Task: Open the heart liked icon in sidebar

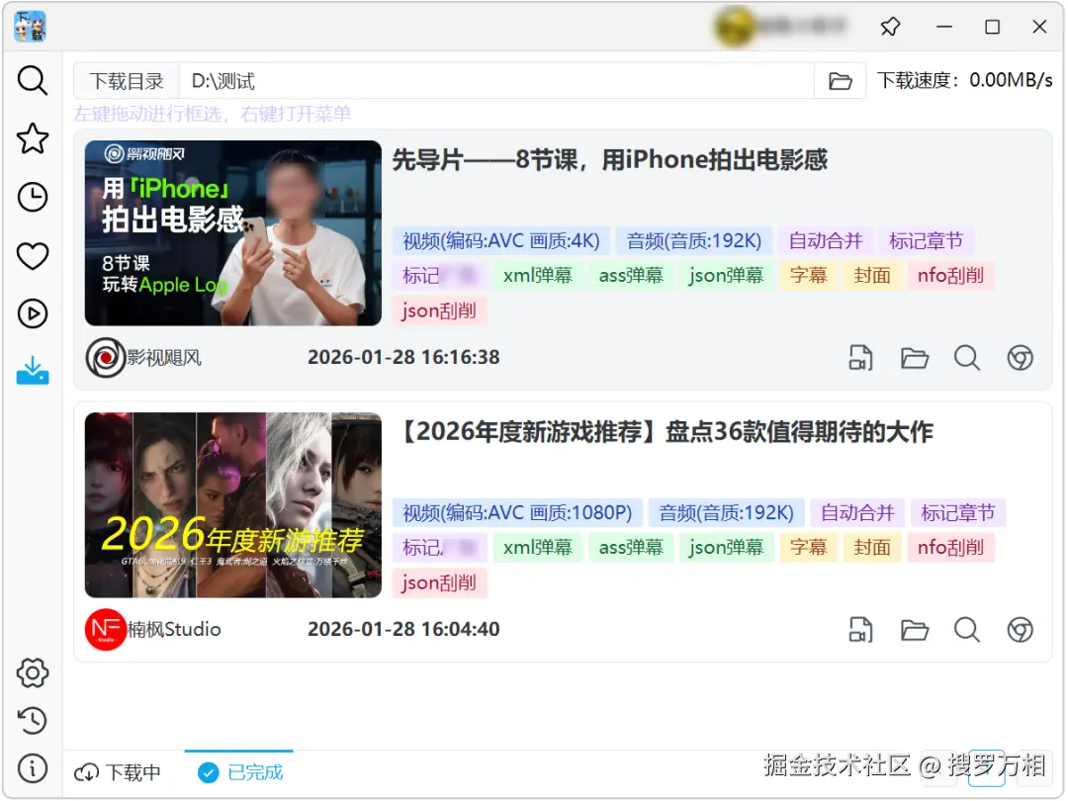Action: (x=32, y=256)
